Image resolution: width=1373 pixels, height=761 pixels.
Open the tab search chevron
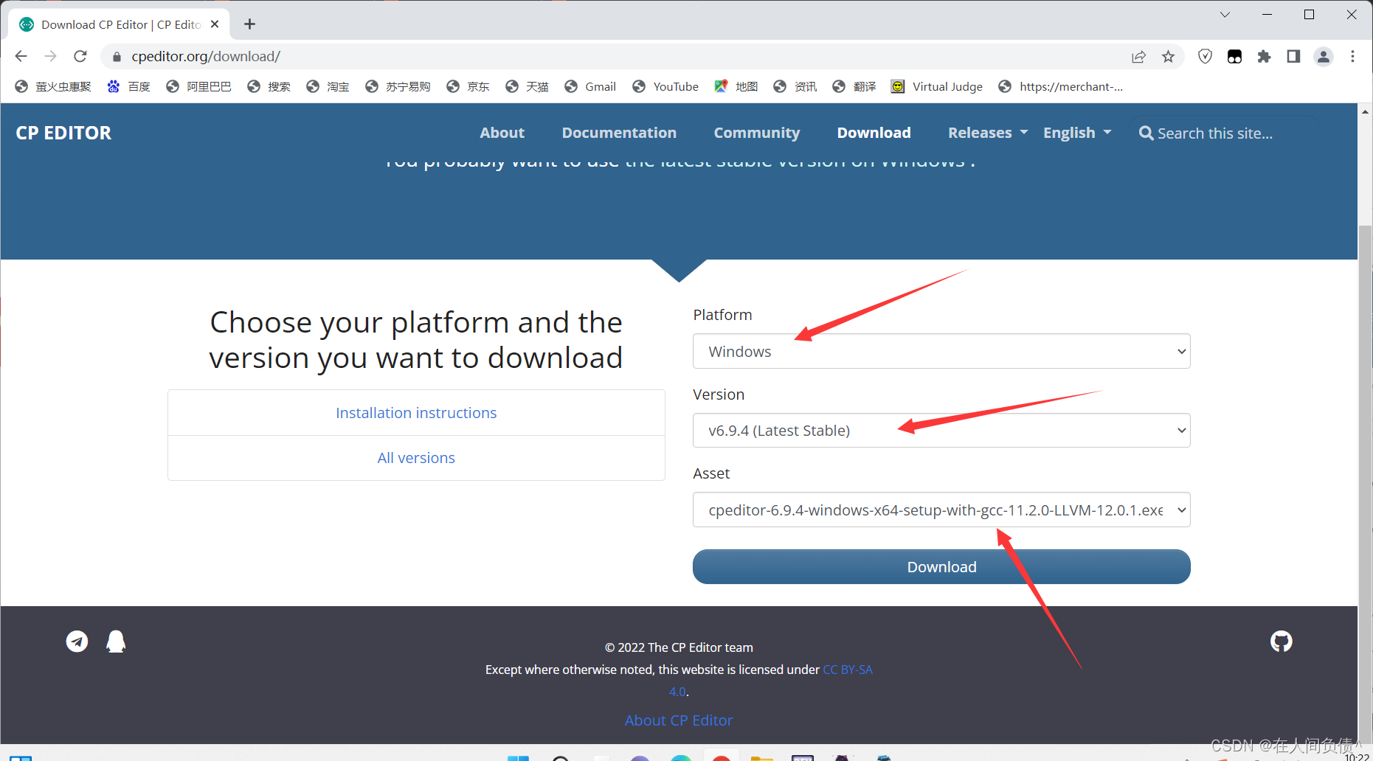(1225, 15)
